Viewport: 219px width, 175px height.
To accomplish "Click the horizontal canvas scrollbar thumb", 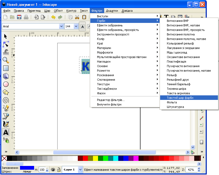I will pos(104,152).
